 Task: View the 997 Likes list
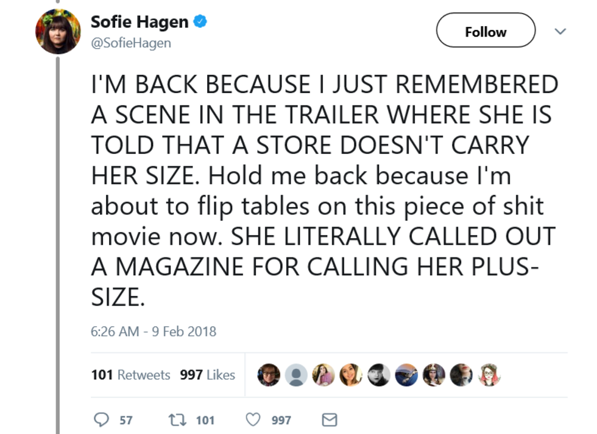coord(207,375)
